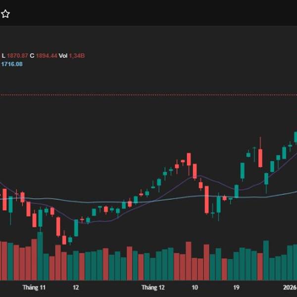The image size is (297, 297).
Task: Click the tall red volume bar above 10
Action: (x=188, y=261)
